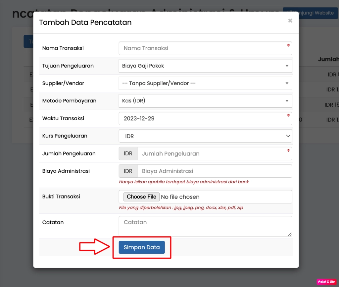Click the Catatan textarea resize handle

tap(290, 234)
